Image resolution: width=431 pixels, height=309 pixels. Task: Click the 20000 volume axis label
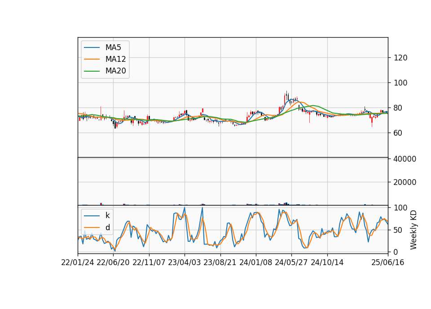pos(405,182)
